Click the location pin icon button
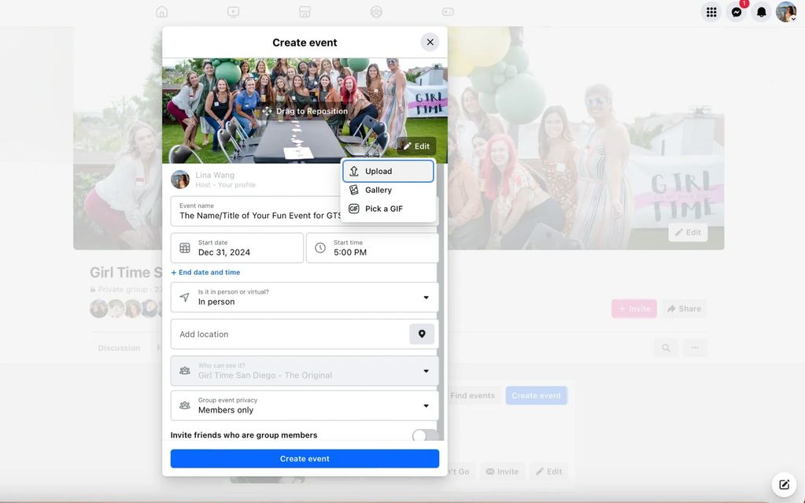 point(422,334)
